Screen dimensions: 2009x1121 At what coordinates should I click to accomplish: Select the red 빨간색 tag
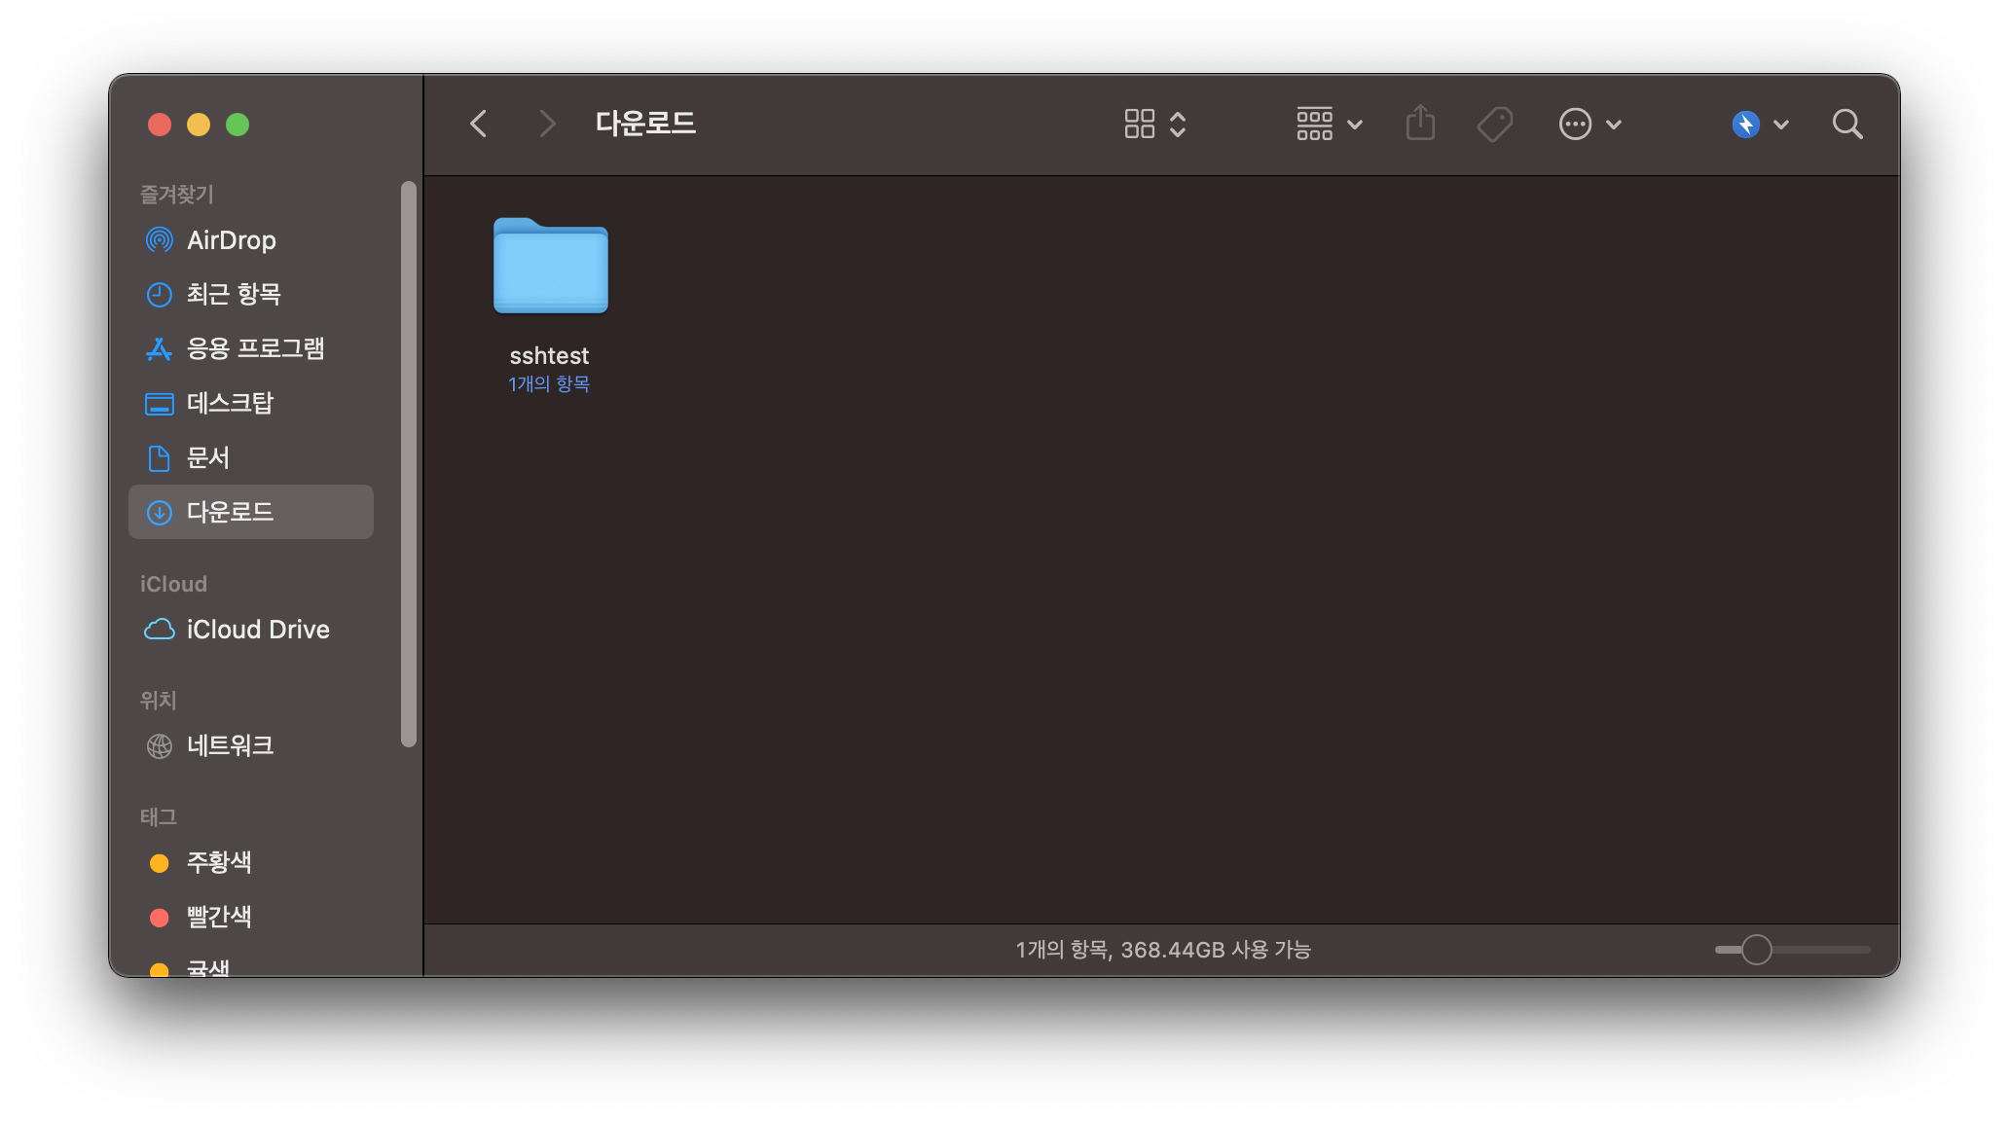click(218, 917)
